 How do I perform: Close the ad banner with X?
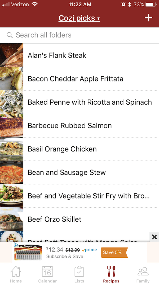click(x=154, y=237)
